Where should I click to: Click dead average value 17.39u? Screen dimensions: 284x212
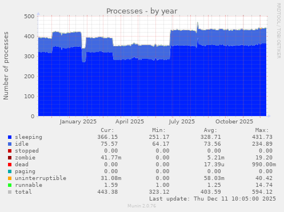coord(214,165)
